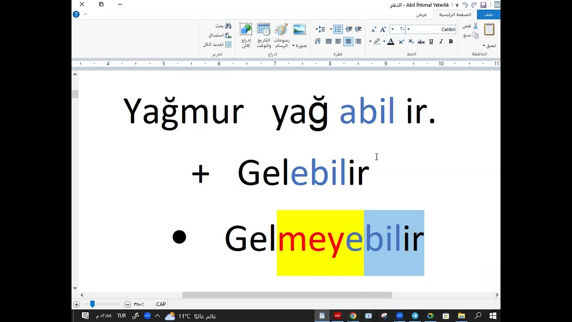The image size is (572, 322).
Task: Click the taskbar search magnifier
Action: 478,316
